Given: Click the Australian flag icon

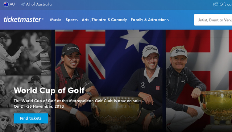Looking at the screenshot, I should (x=6, y=4).
